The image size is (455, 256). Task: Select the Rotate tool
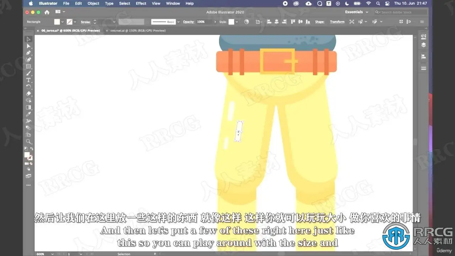(x=28, y=87)
